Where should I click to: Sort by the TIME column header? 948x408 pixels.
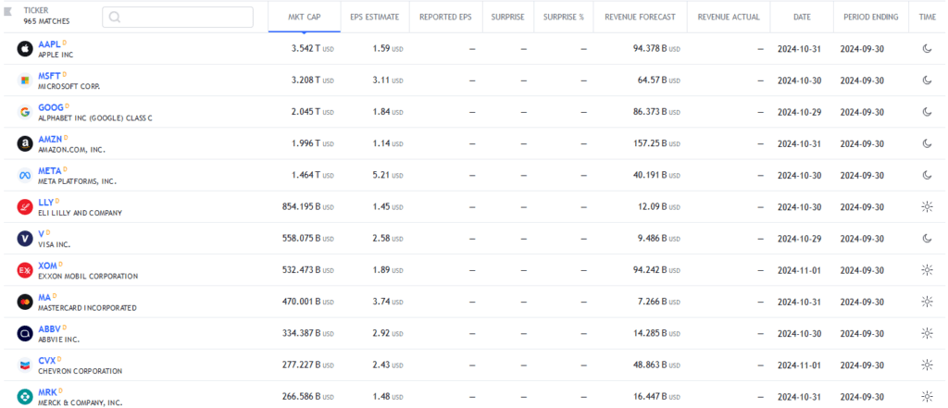click(927, 17)
